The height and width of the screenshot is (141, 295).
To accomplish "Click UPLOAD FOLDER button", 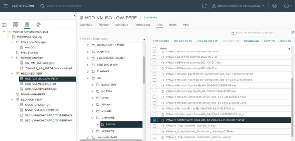I will click(207, 41).
